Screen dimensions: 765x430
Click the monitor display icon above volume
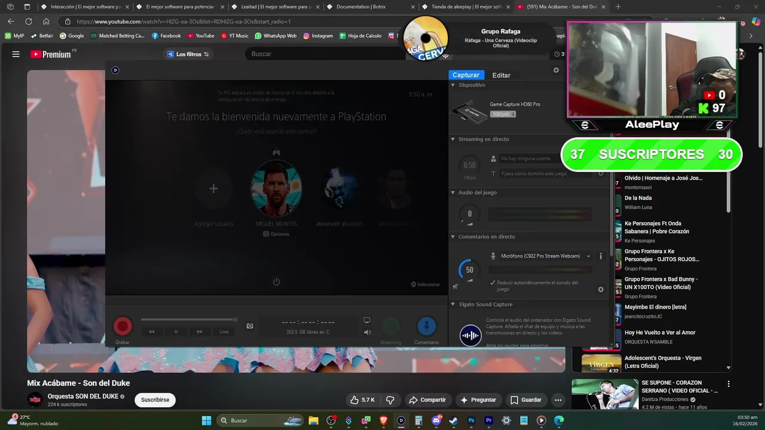coord(367,320)
